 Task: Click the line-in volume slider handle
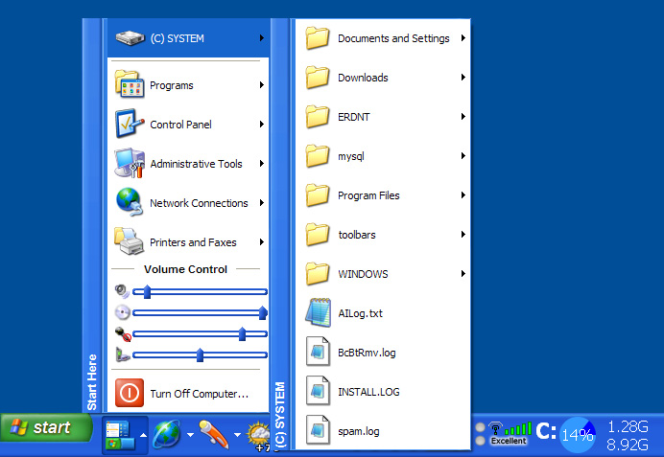click(200, 355)
